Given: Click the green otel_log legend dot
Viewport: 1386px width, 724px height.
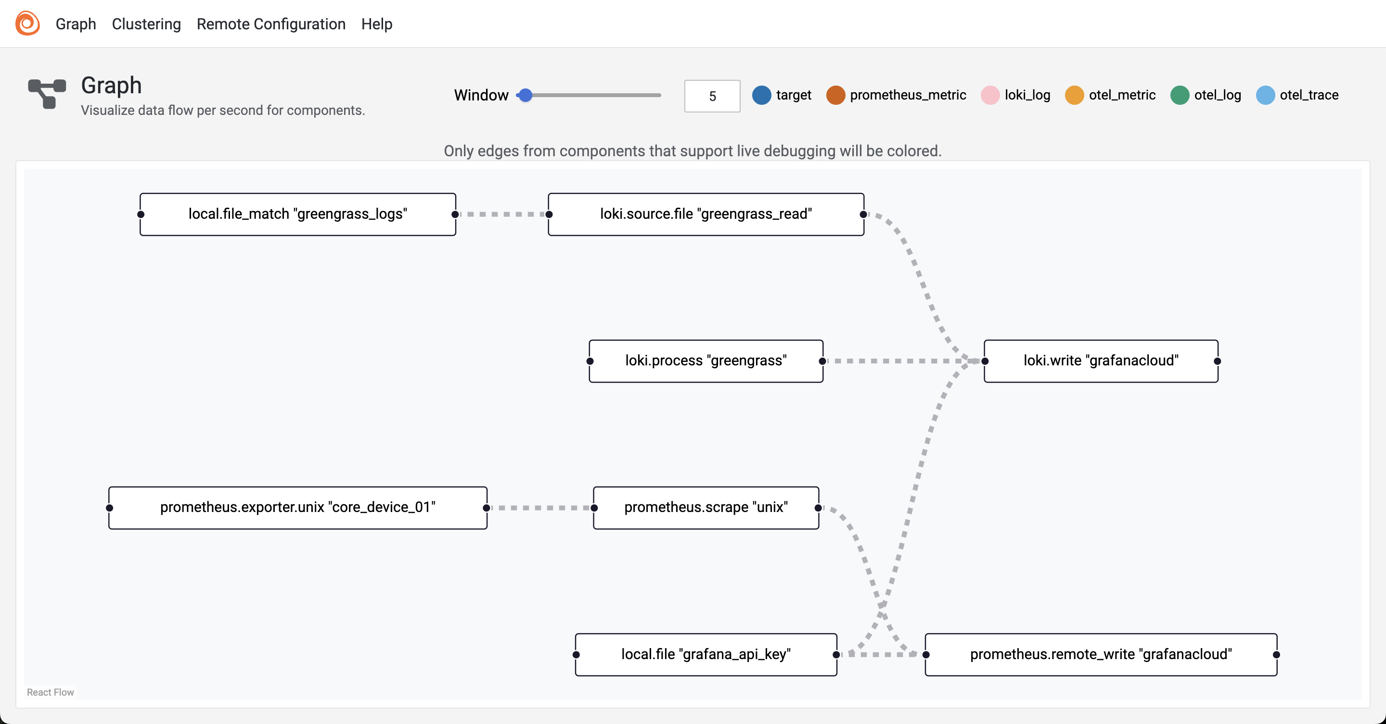Looking at the screenshot, I should 1180,95.
